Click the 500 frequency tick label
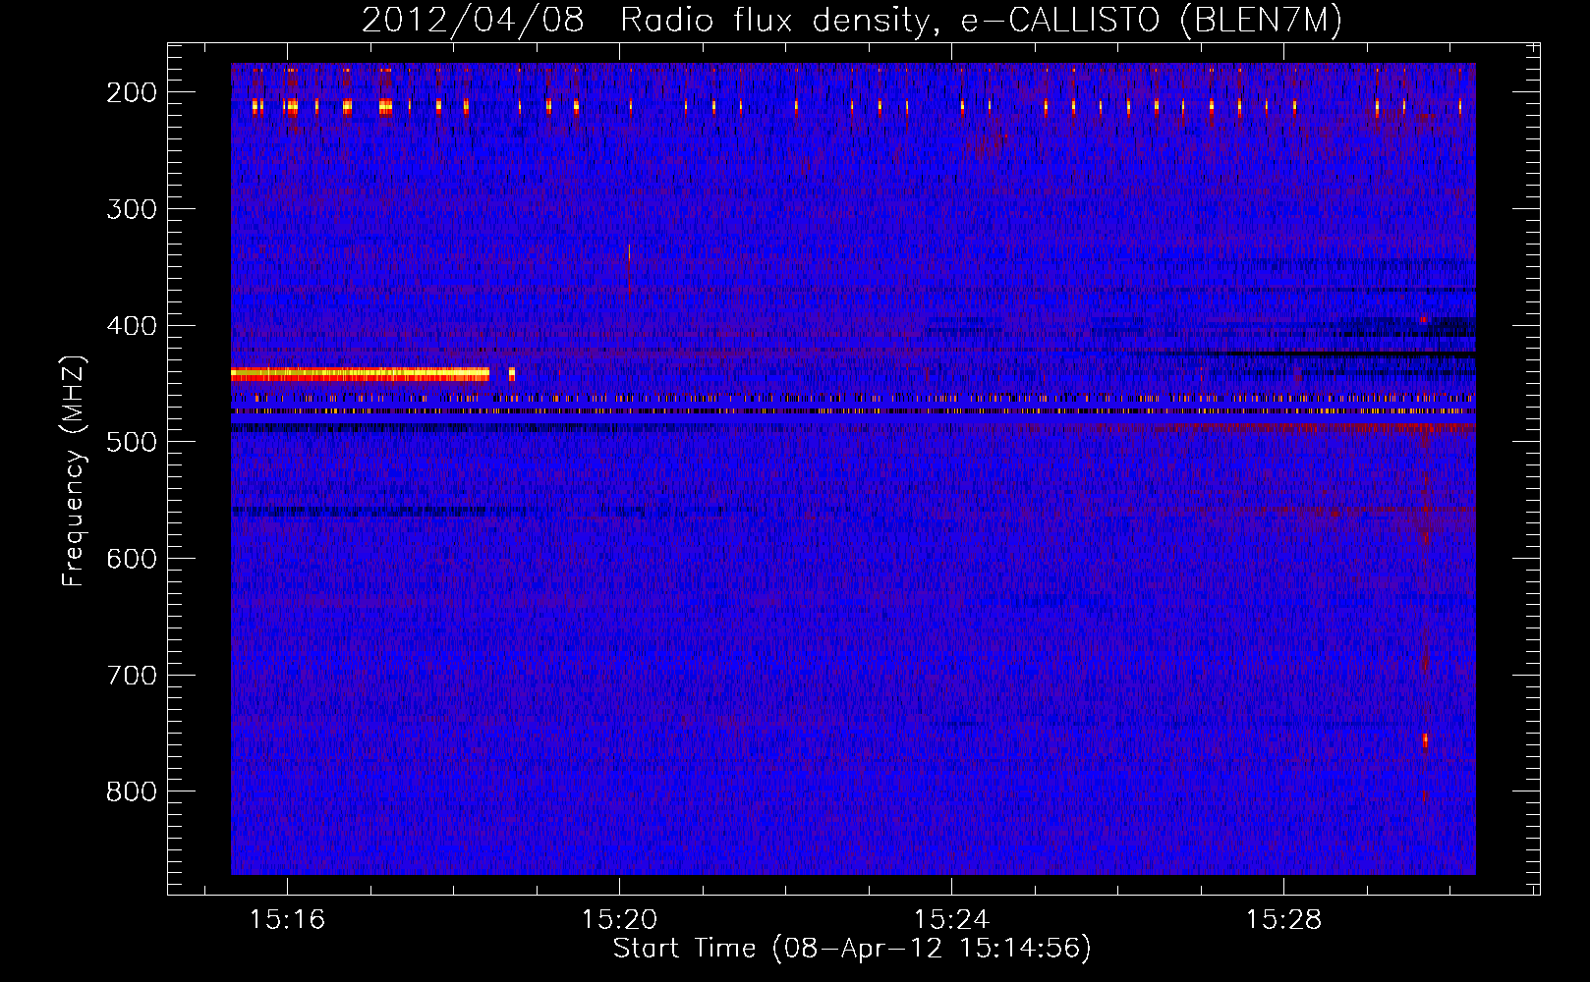The width and height of the screenshot is (1590, 982). [x=131, y=442]
